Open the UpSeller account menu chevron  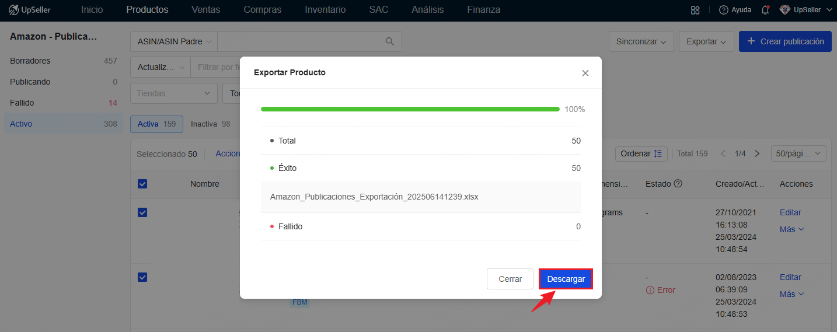(829, 10)
